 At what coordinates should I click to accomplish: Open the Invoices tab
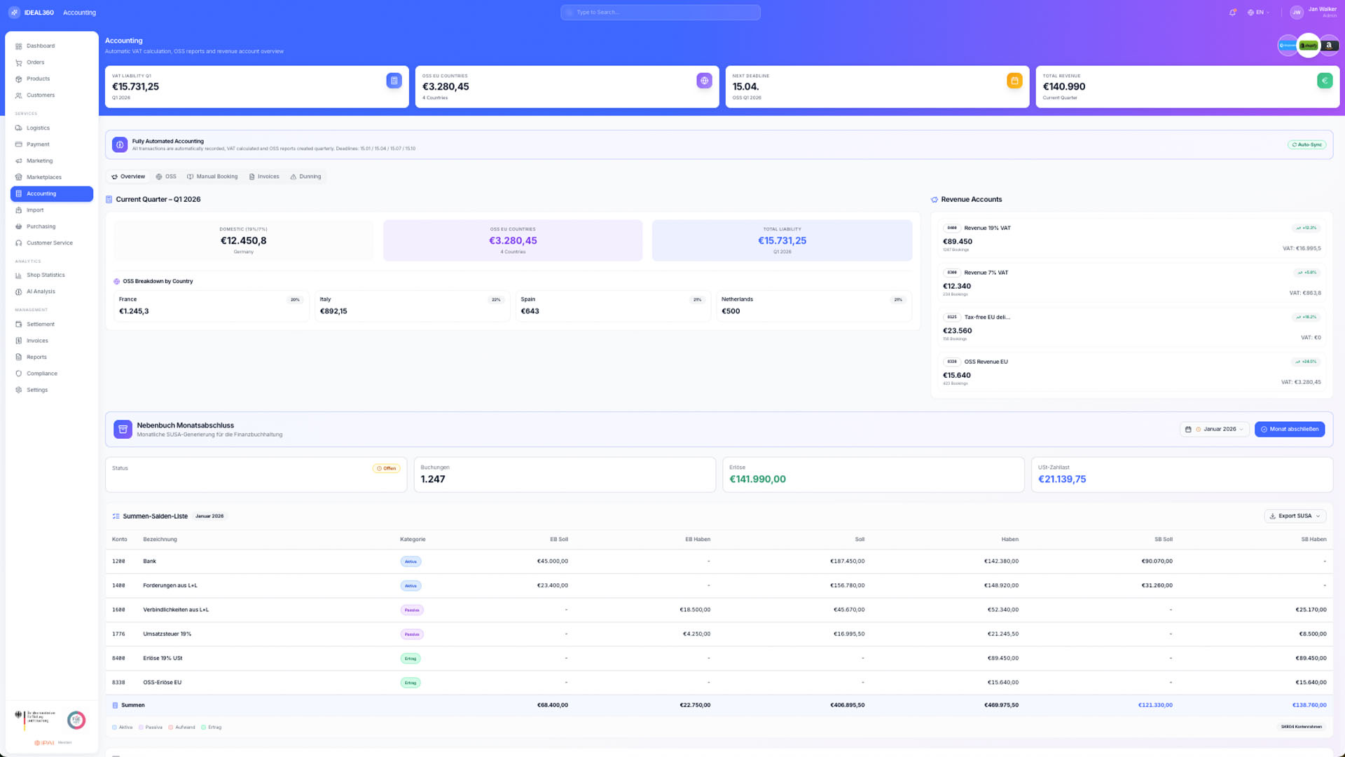point(264,177)
